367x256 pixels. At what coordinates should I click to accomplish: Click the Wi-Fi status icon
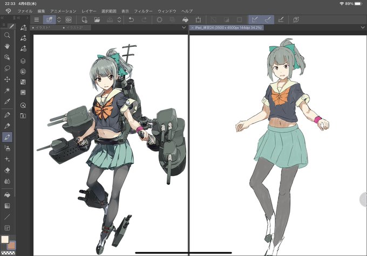342,4
